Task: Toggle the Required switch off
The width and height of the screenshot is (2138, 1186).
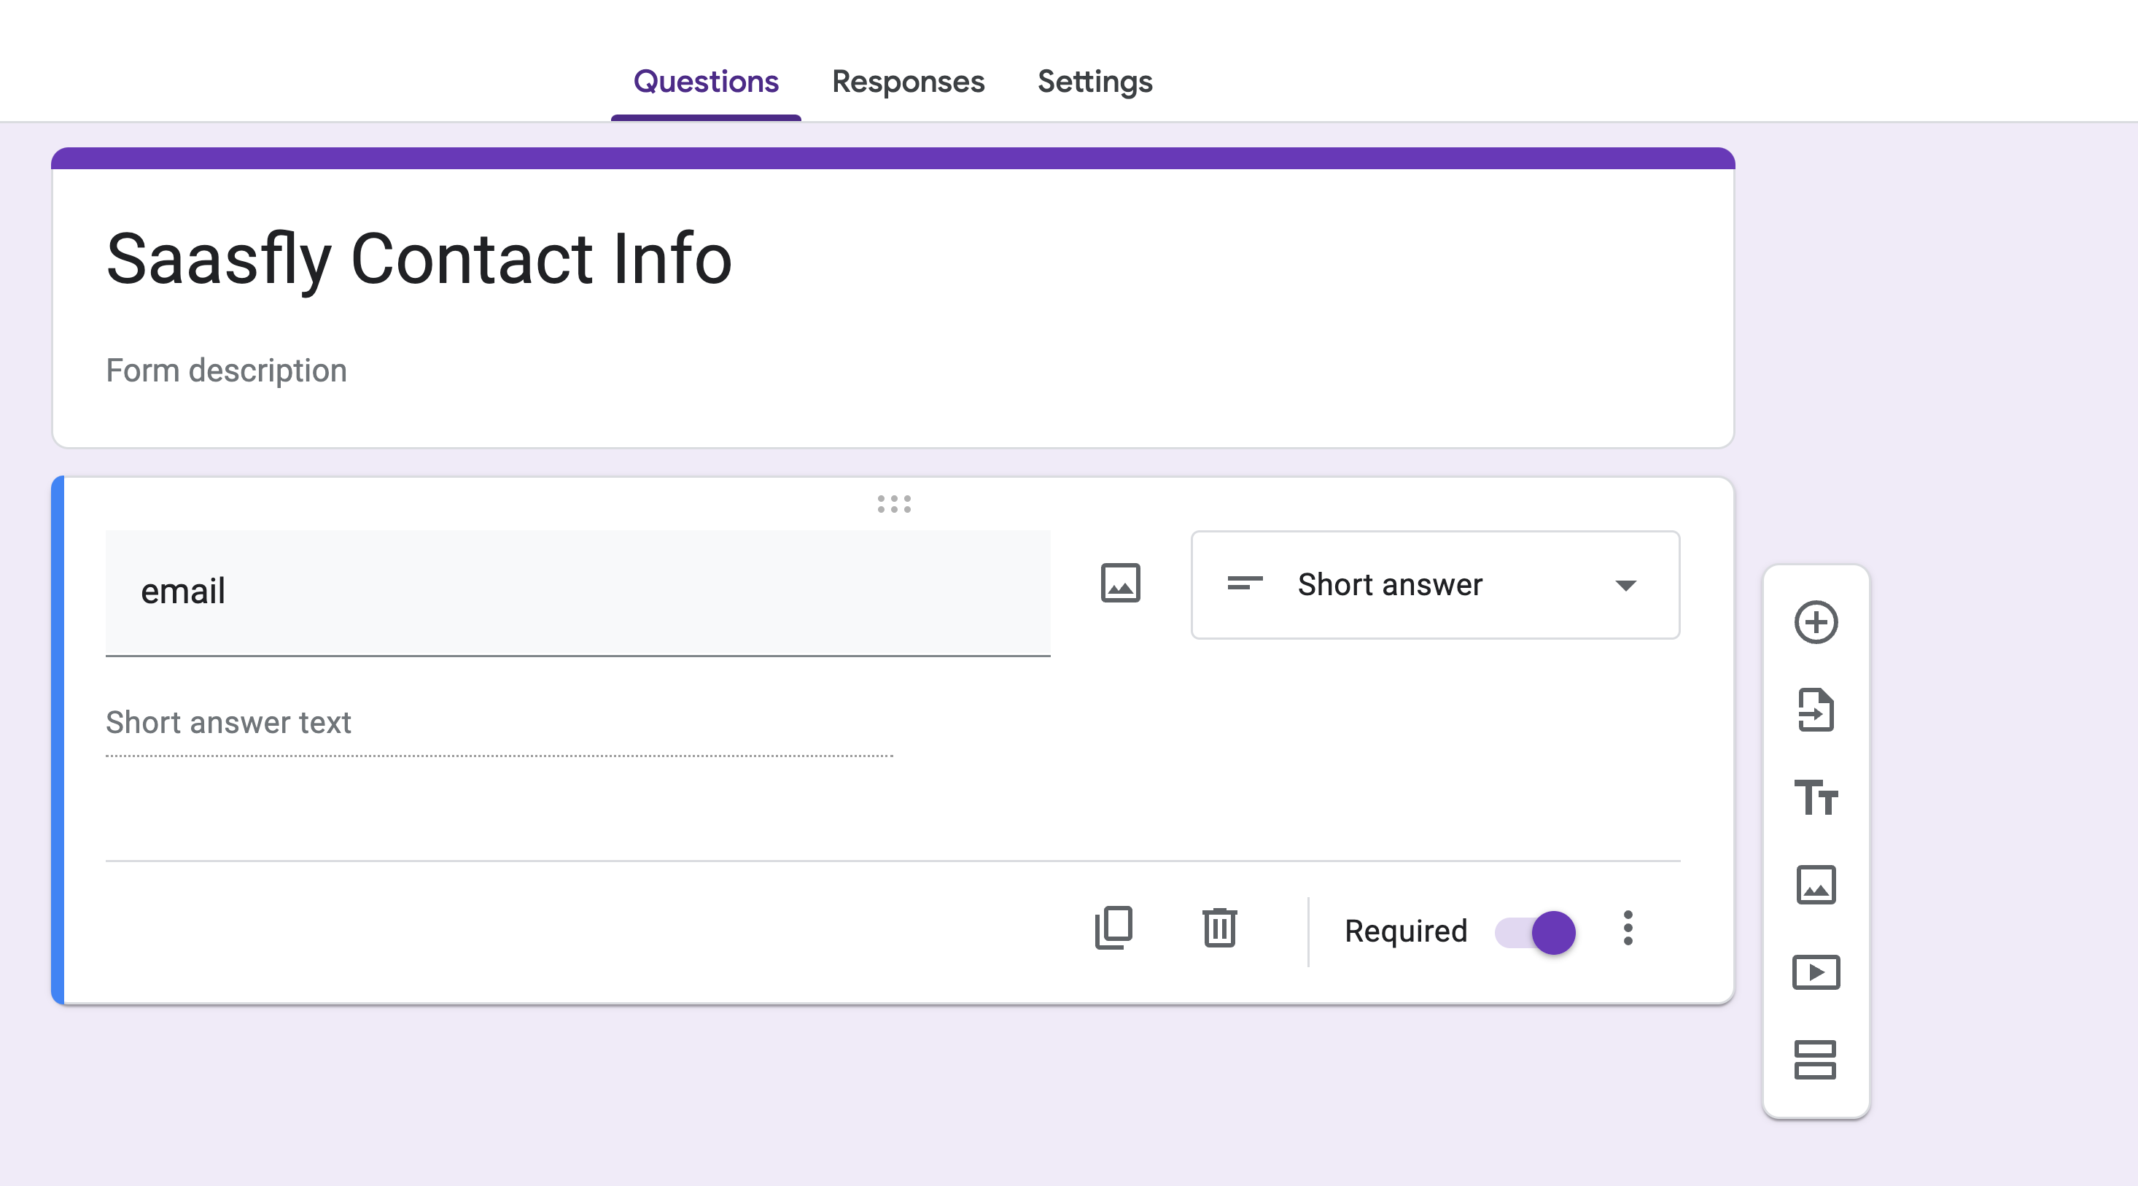Action: coord(1536,932)
